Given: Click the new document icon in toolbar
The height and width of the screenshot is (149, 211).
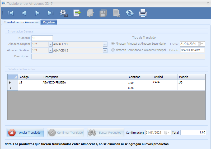Looking at the screenshot, I should pyautogui.click(x=77, y=13).
